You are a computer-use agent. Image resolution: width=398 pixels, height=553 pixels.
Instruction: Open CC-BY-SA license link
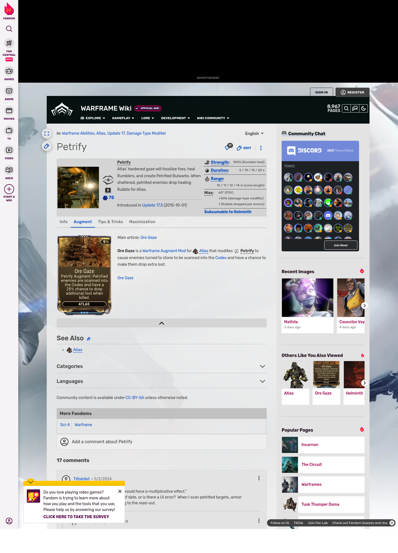click(135, 398)
